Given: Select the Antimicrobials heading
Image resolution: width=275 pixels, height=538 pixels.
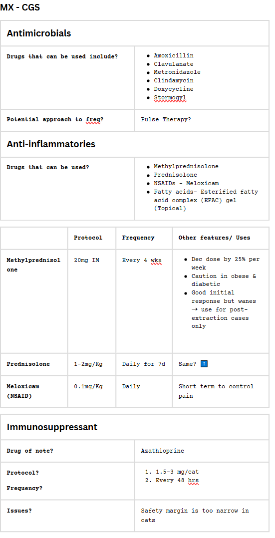Looking at the screenshot, I should pyautogui.click(x=39, y=33).
